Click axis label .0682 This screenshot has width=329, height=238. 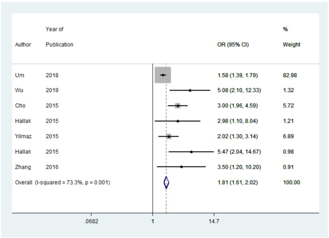coord(91,221)
